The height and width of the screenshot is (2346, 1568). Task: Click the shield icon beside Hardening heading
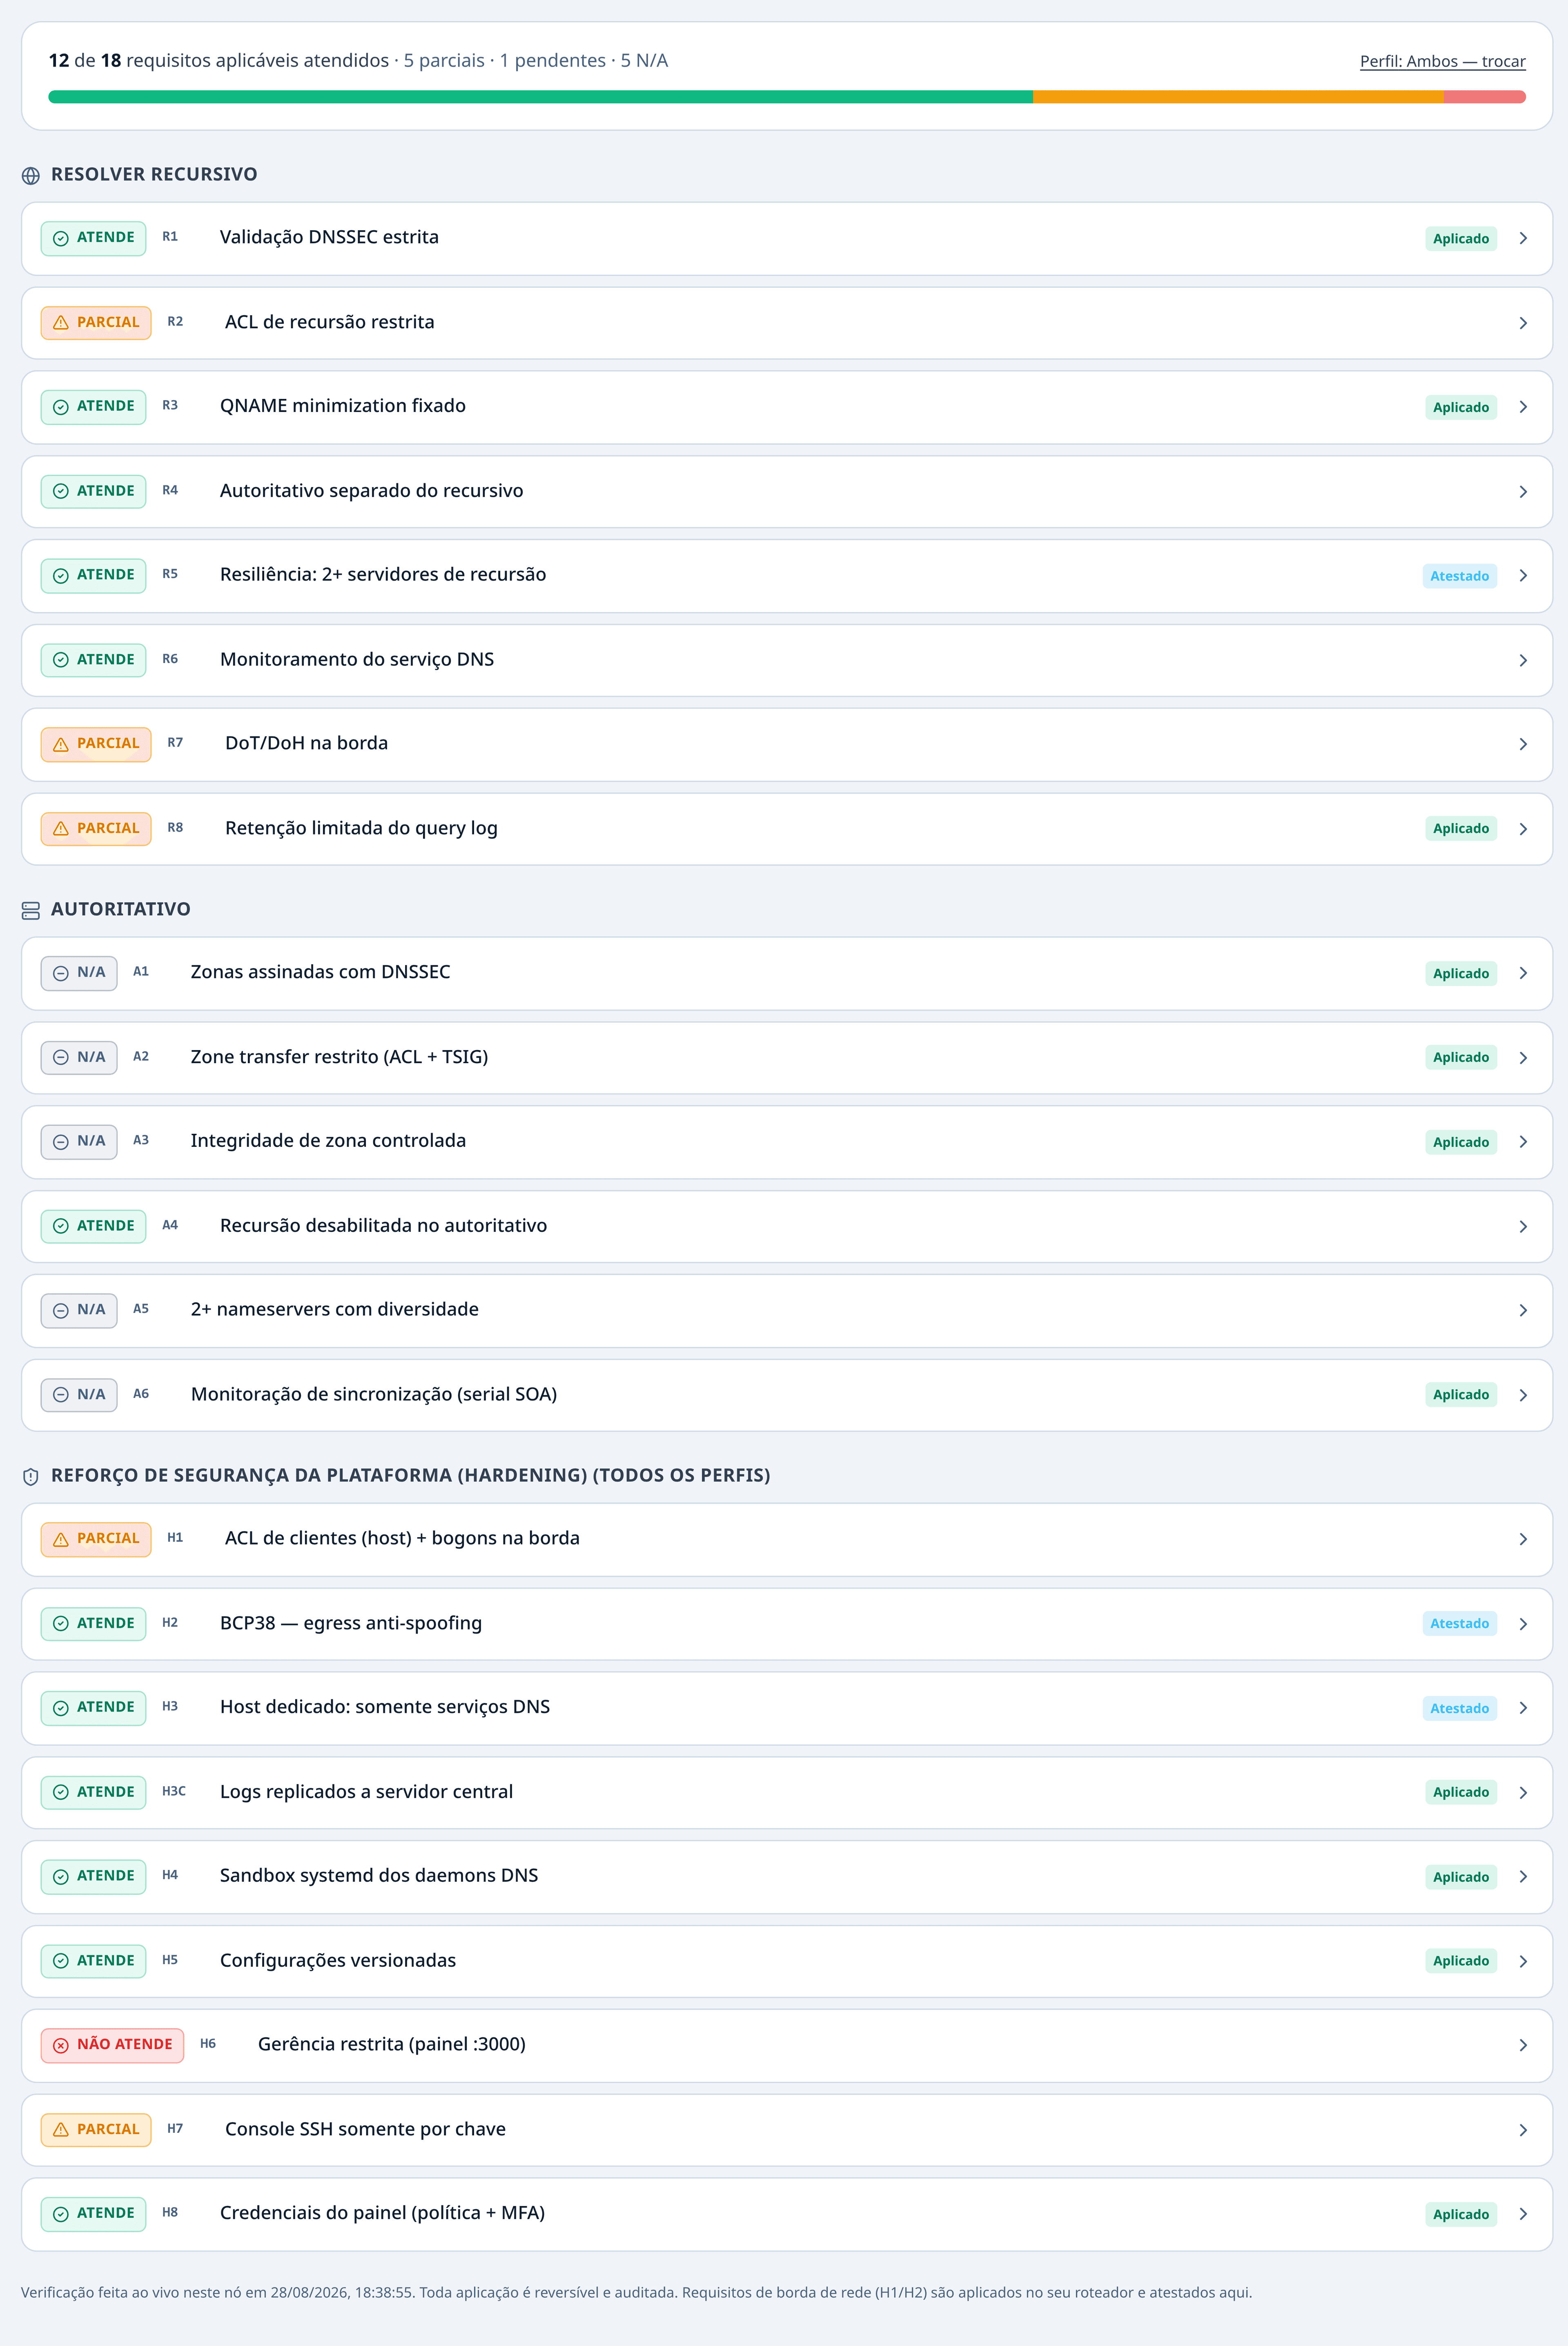tap(31, 1476)
